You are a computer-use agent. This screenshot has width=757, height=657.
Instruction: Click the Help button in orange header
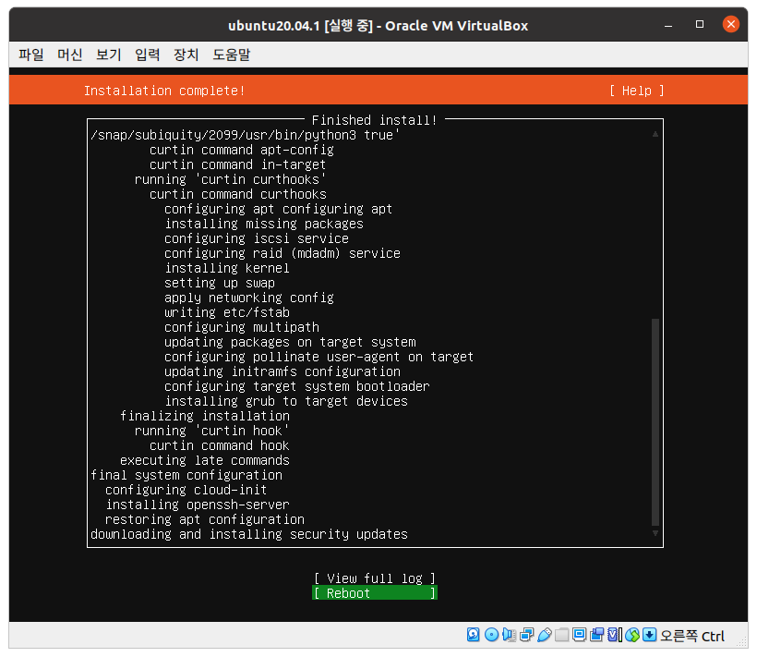point(636,91)
